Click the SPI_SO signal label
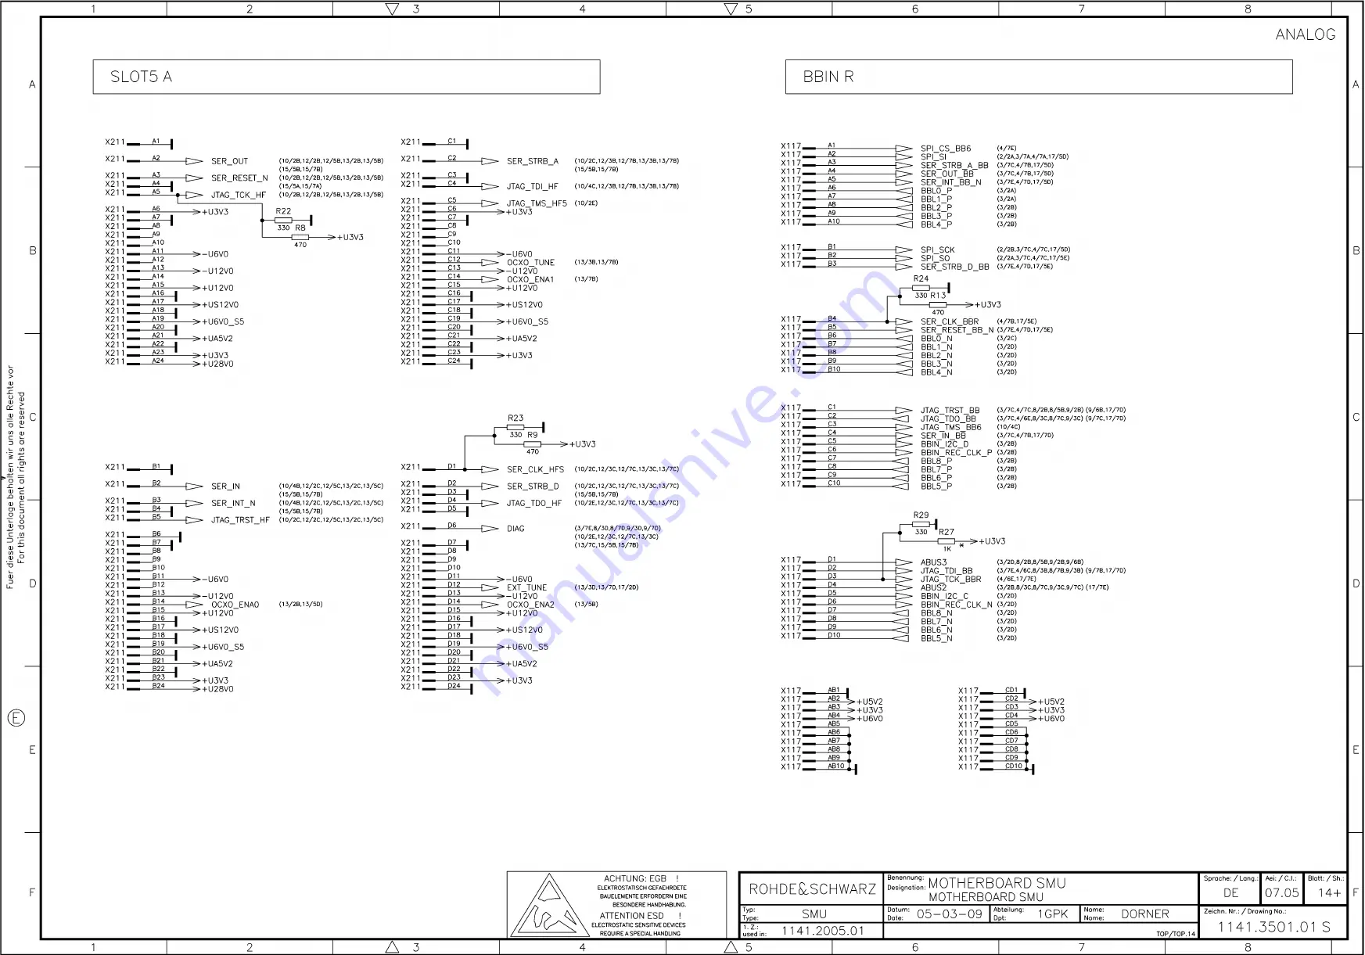The image size is (1365, 955). (x=935, y=258)
